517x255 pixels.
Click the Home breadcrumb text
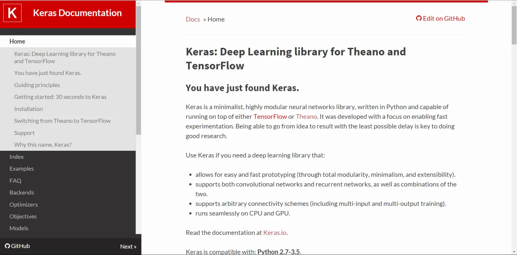tap(216, 19)
